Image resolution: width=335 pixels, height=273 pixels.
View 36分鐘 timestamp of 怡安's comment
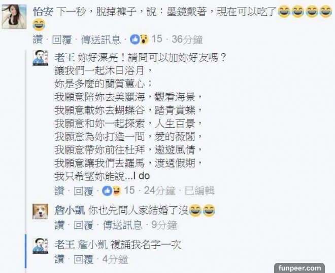click(187, 40)
